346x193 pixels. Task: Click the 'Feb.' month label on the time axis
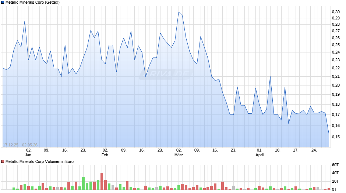click(x=105, y=155)
